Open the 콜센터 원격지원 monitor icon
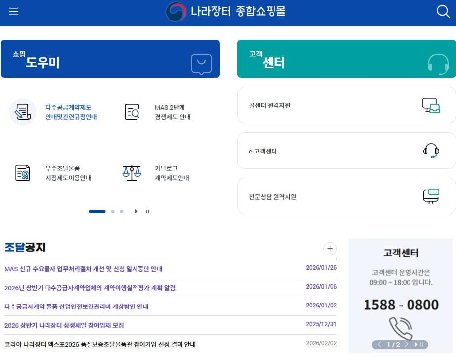The image size is (456, 357). [431, 105]
